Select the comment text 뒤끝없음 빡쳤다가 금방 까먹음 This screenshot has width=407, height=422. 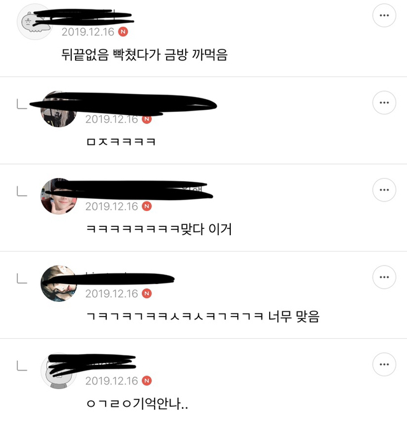[144, 55]
